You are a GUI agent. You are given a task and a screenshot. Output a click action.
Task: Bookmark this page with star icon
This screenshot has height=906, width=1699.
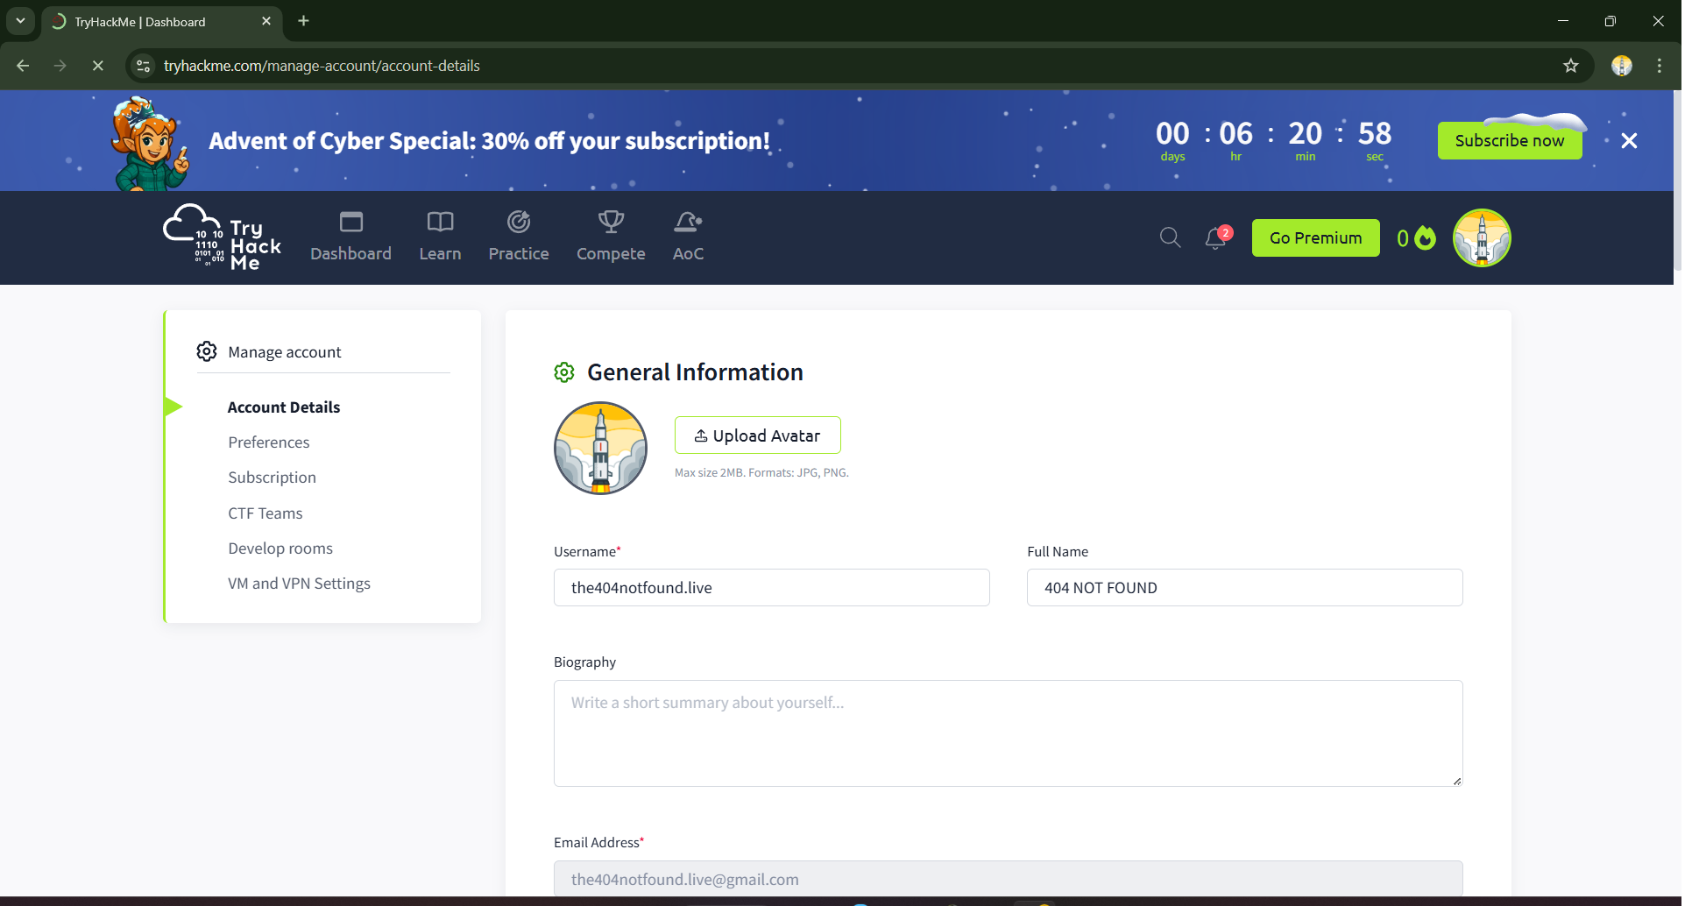(x=1571, y=66)
